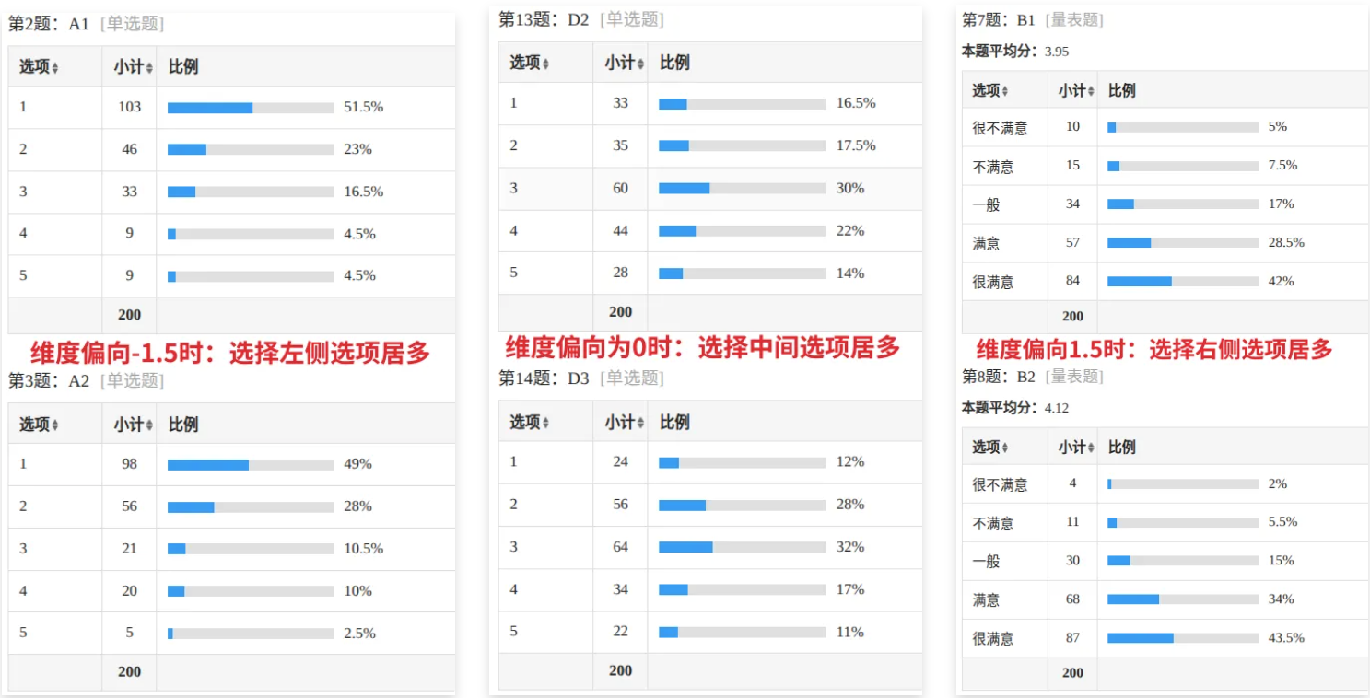Image resolution: width=1370 pixels, height=698 pixels.
Task: Click the 43.5% bar in B2 table
Action: pos(1182,638)
